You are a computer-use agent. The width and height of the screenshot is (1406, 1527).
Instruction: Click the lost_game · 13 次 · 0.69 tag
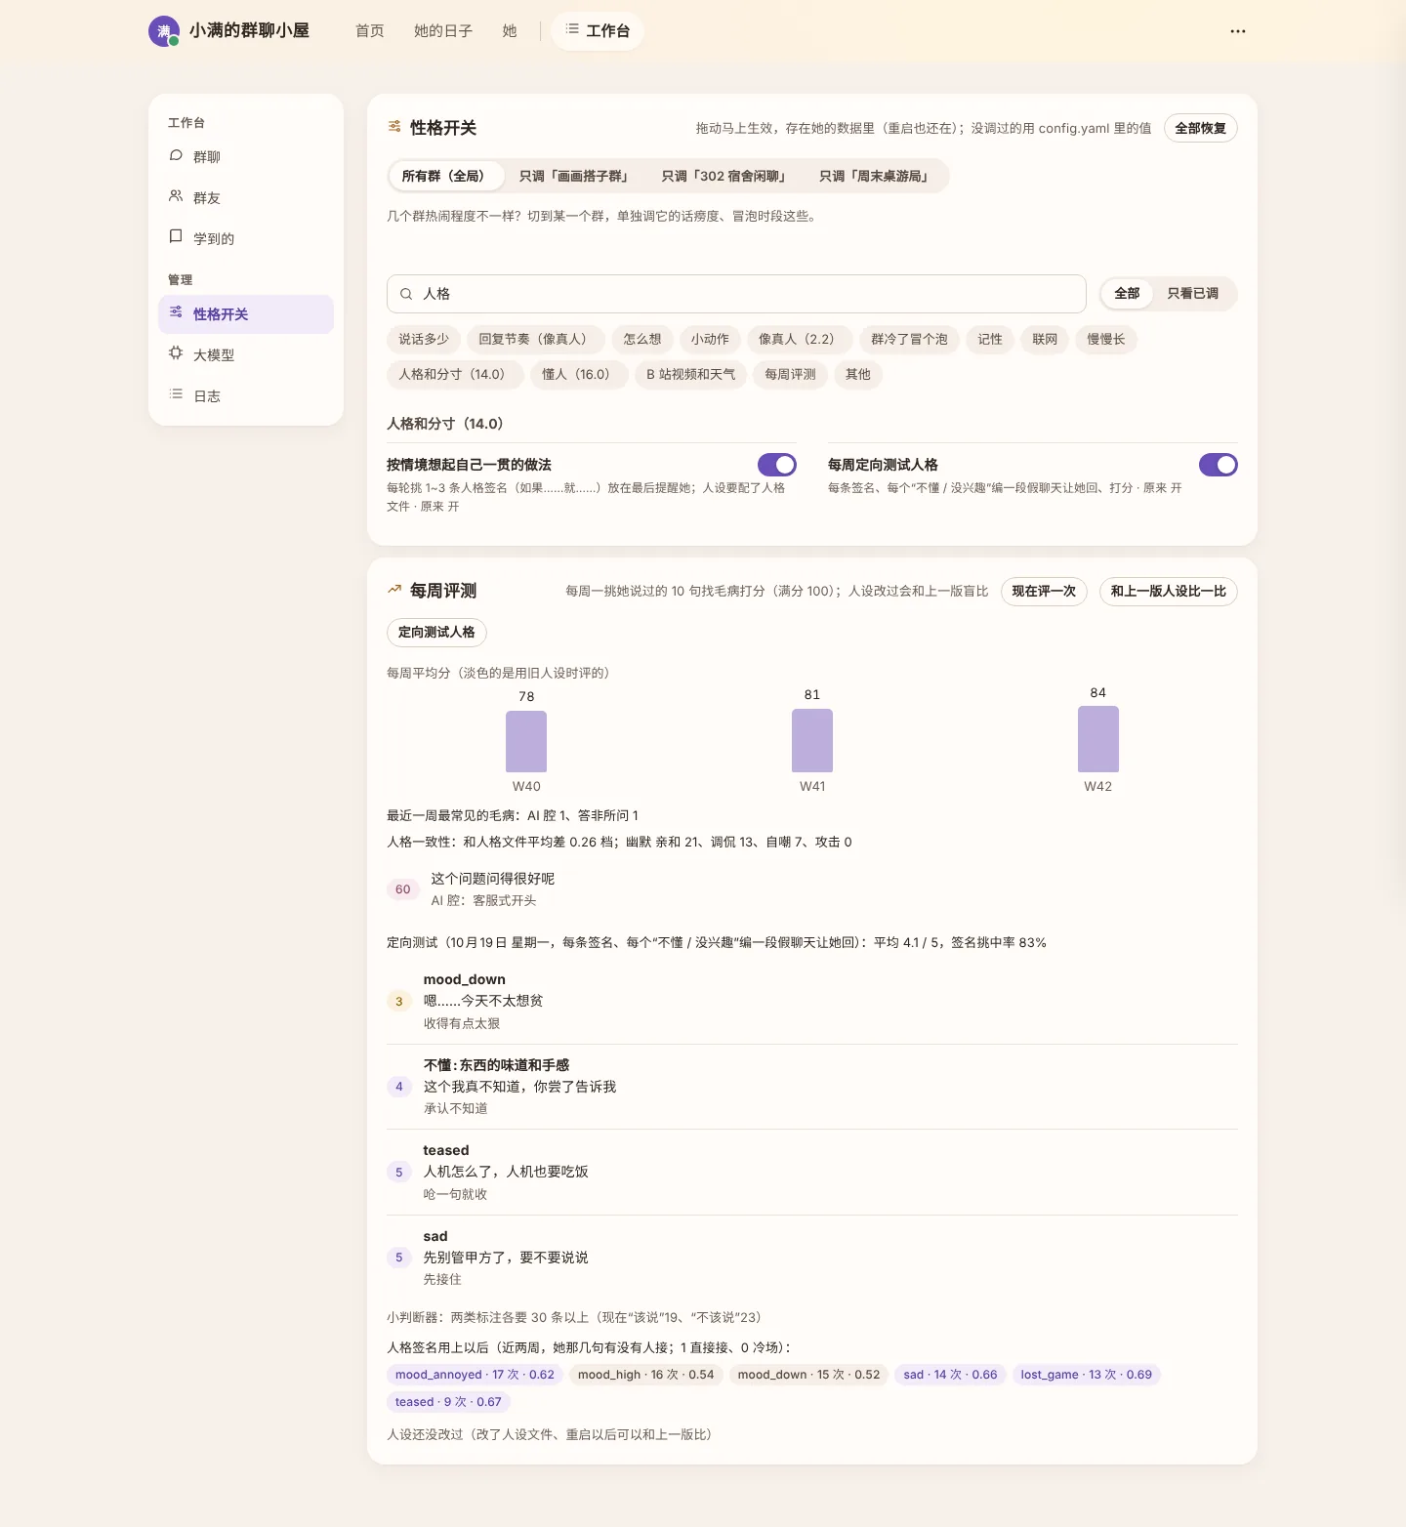[1087, 1375]
